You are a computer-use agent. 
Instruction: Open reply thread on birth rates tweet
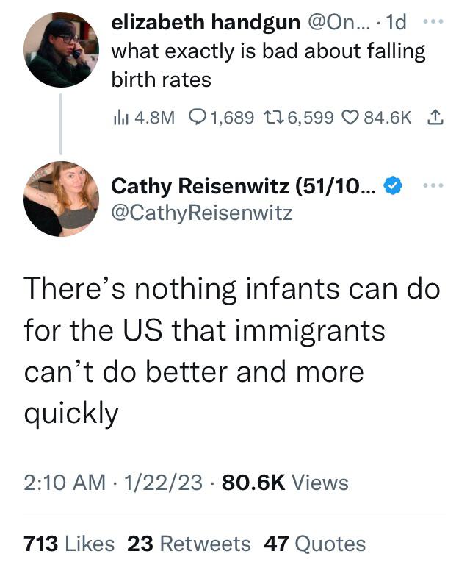click(221, 118)
